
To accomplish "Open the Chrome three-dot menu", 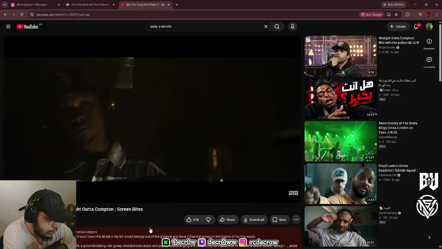I will click(437, 15).
